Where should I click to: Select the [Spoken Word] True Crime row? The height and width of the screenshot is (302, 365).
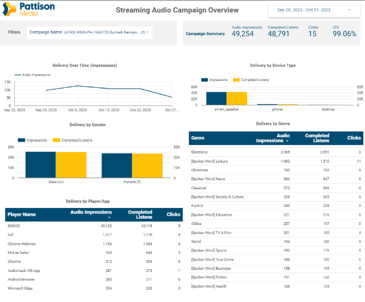tap(276, 260)
